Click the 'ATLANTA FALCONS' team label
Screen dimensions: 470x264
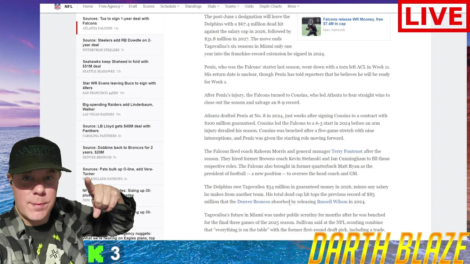tap(97, 29)
